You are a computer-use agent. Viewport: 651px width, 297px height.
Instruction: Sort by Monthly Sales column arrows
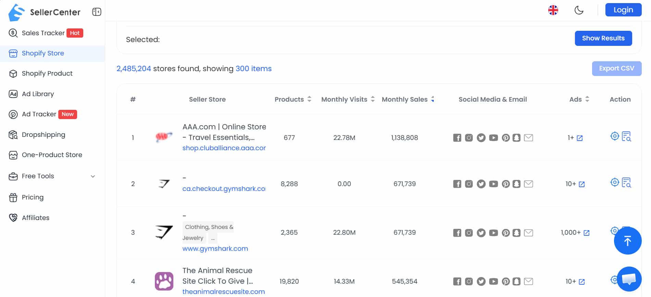tap(433, 99)
